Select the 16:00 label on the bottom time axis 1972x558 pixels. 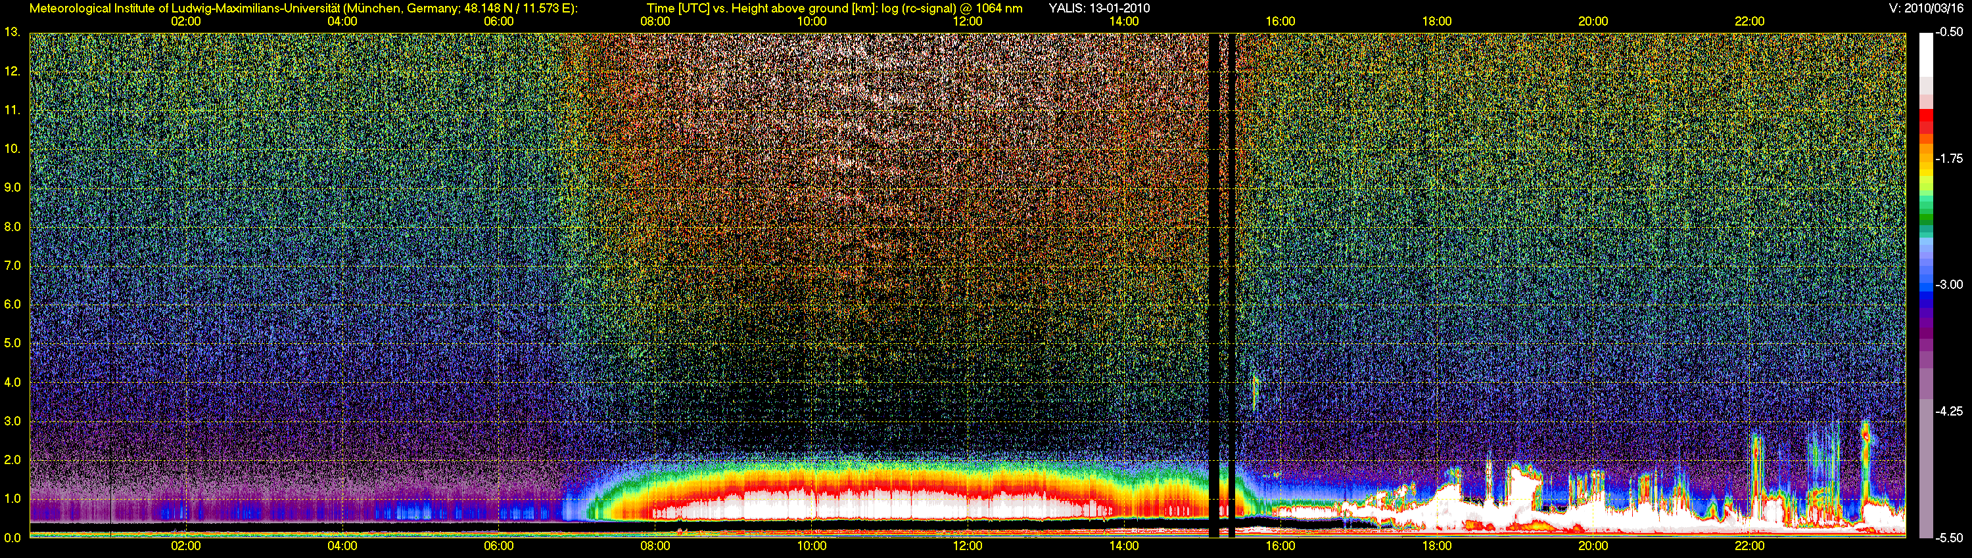click(1280, 546)
